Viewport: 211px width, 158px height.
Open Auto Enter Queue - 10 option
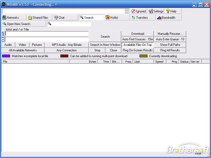(x=170, y=39)
